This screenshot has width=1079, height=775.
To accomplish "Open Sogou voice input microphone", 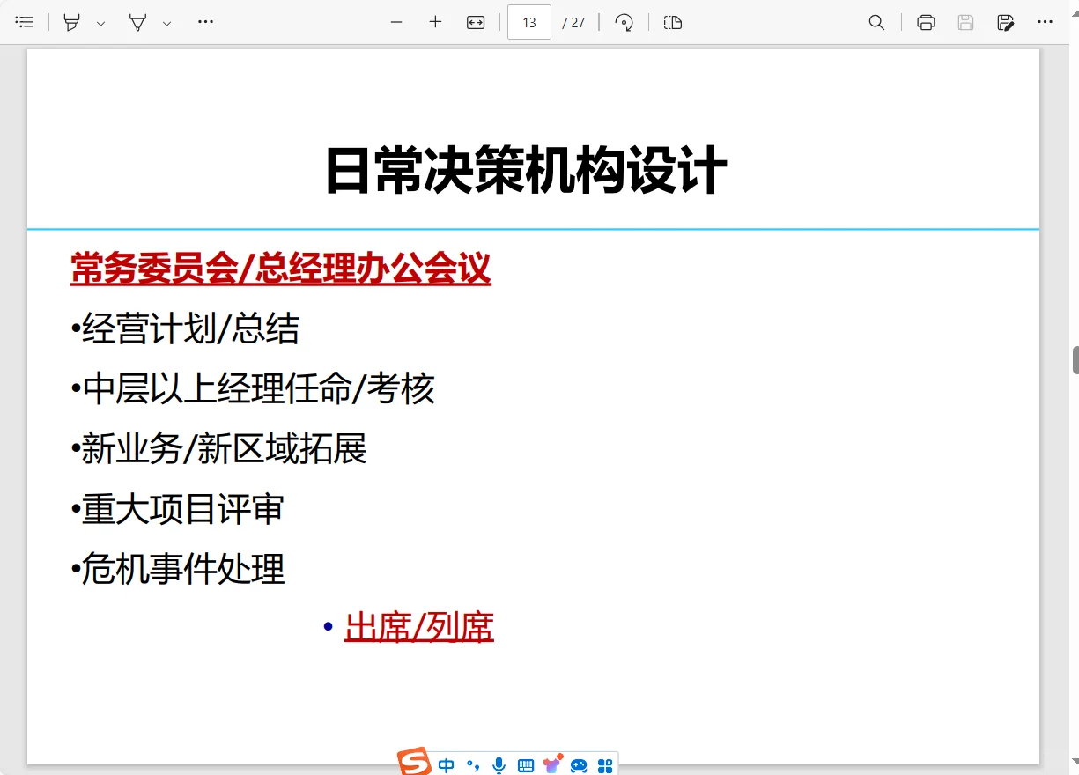I will tap(498, 765).
